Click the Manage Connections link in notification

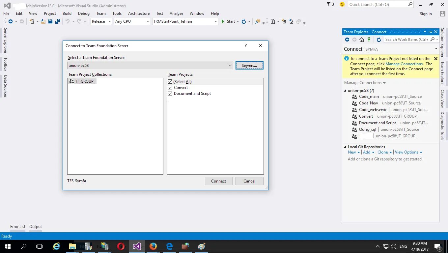tap(404, 64)
